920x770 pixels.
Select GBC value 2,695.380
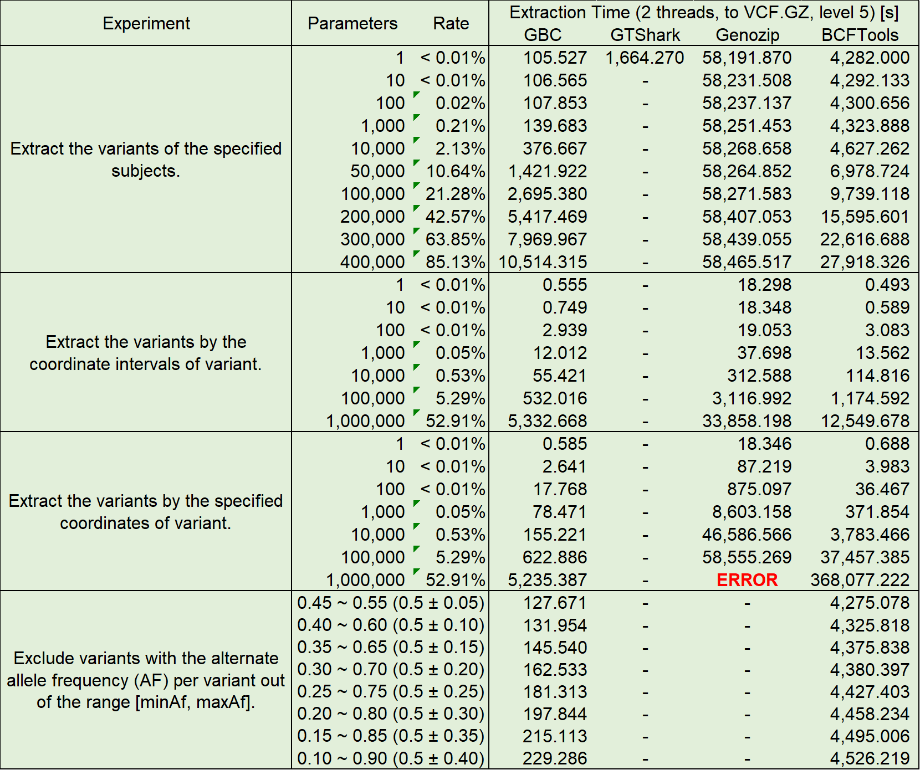(x=548, y=194)
